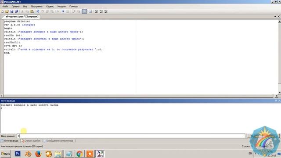Switch to the Сообщения компилятора tab
Image resolution: width=281 pixels, height=158 pixels.
click(58, 141)
